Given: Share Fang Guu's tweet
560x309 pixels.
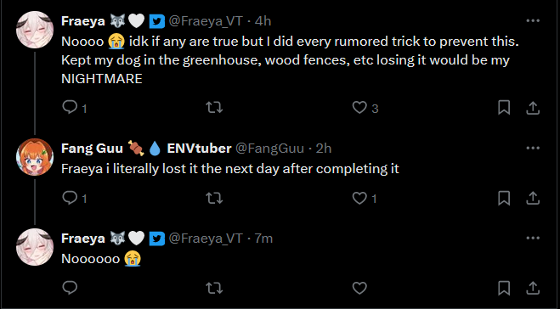Looking at the screenshot, I should [x=533, y=198].
